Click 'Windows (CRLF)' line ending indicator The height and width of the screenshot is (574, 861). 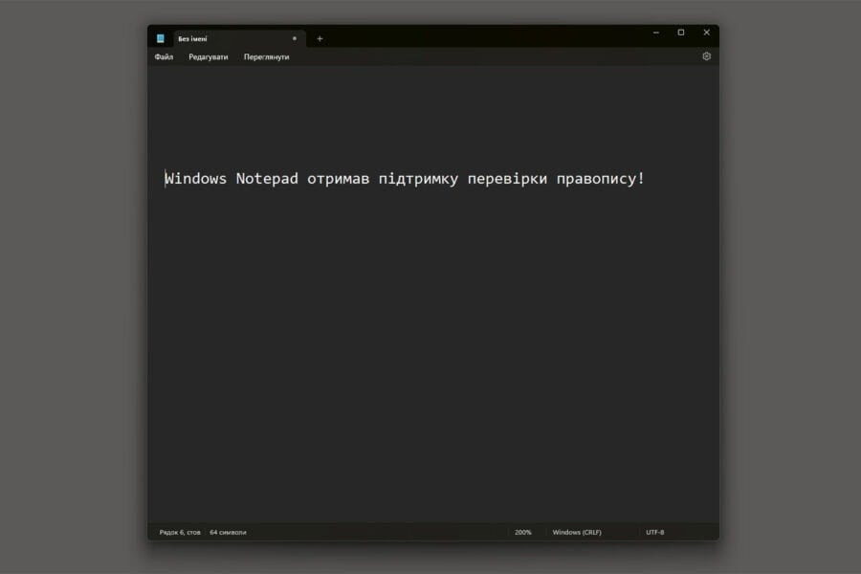tap(577, 532)
